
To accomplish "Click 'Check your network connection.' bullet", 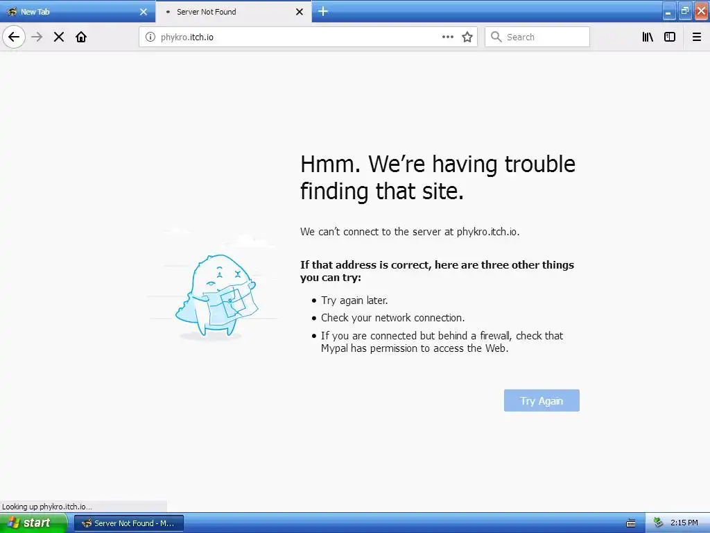I will [392, 318].
